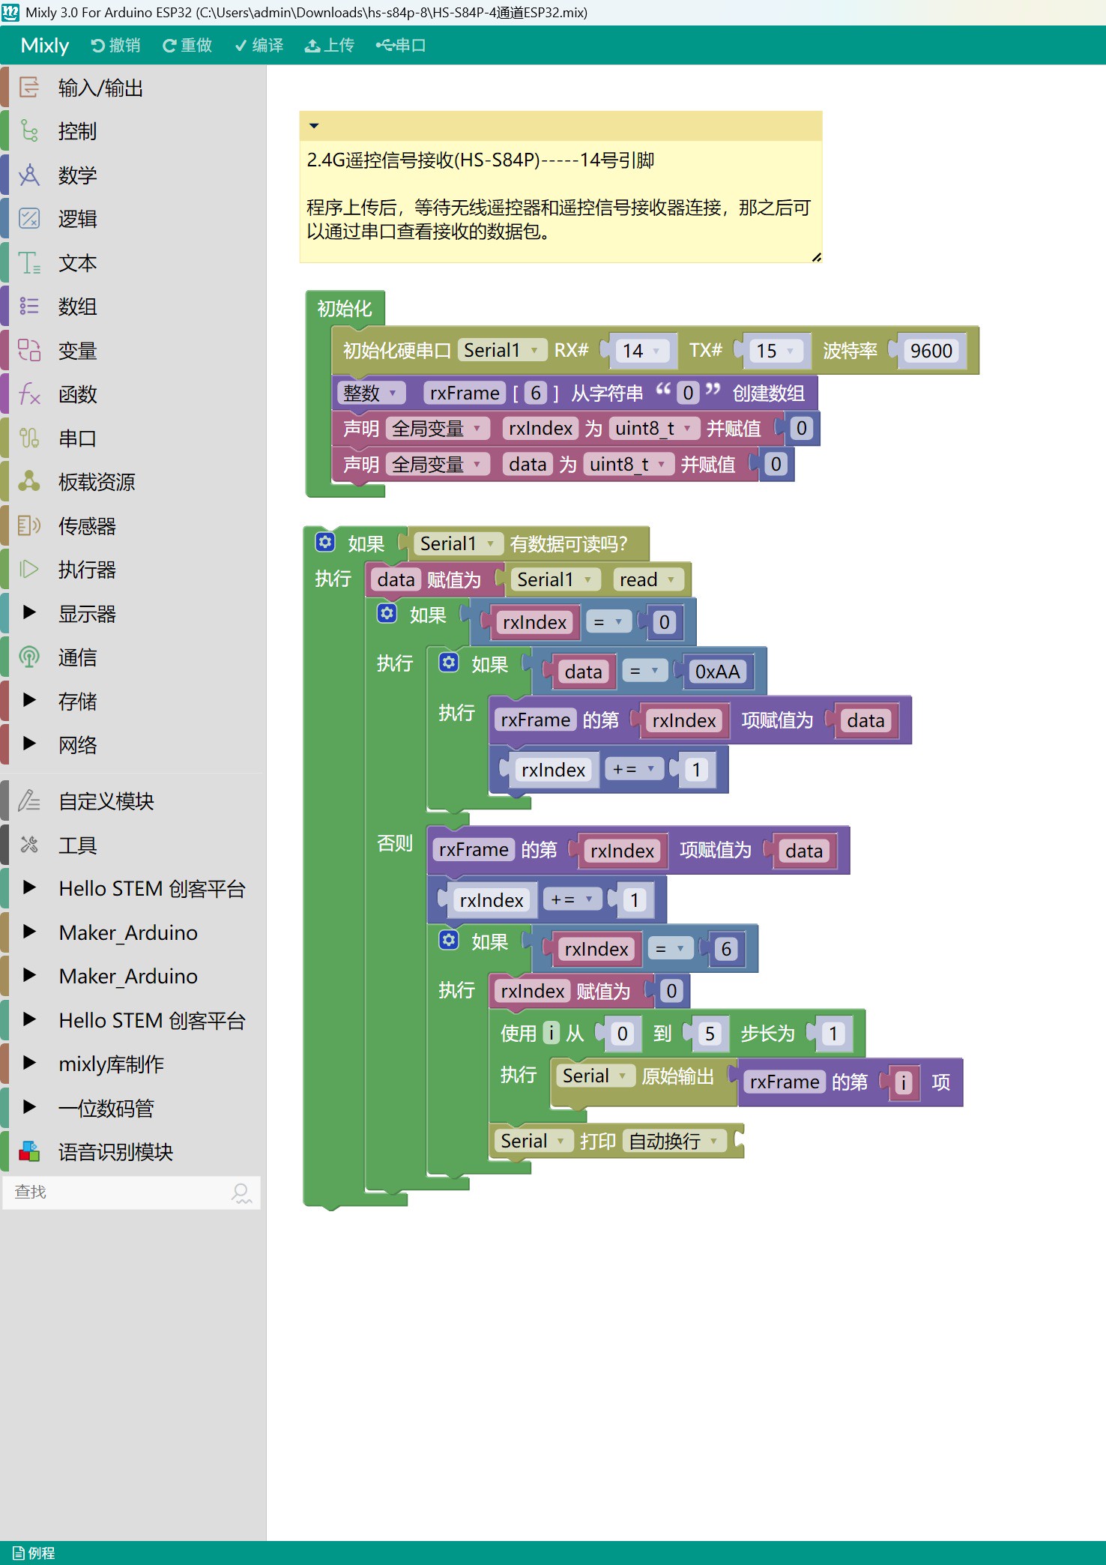Image resolution: width=1106 pixels, height=1565 pixels.
Task: Open the 函数 fx icon
Action: [29, 394]
